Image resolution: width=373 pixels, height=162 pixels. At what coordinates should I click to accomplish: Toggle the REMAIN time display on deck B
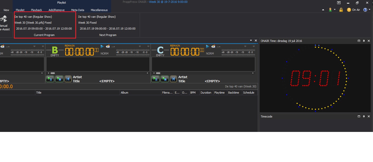pyautogui.click(x=69, y=46)
